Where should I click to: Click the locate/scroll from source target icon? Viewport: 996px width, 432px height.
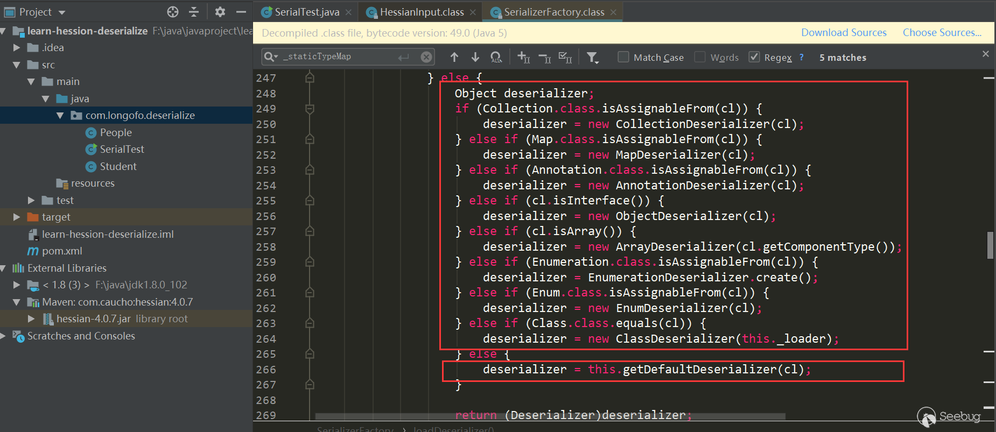pyautogui.click(x=172, y=12)
